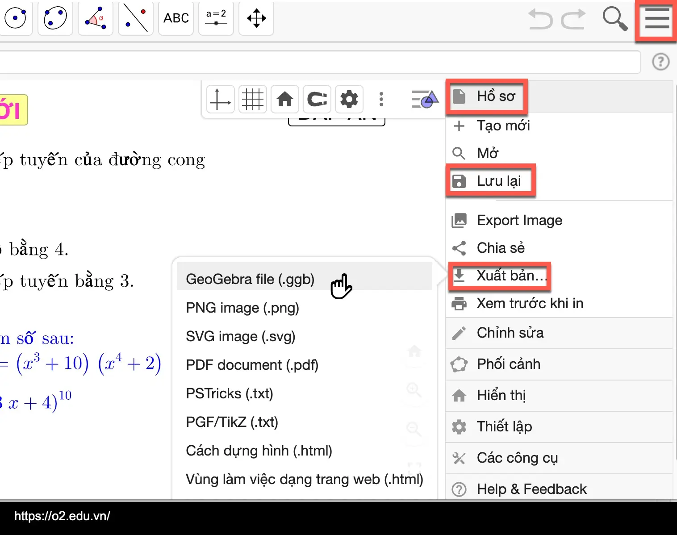Expand the Phối cảnh menu section
Image resolution: width=677 pixels, height=535 pixels.
pyautogui.click(x=559, y=364)
